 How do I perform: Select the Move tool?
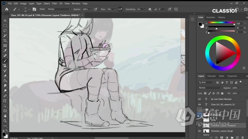[5, 20]
